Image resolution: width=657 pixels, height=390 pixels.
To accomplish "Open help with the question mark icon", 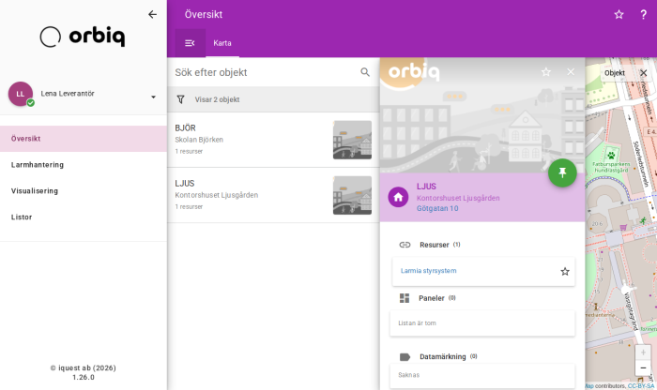I will click(644, 15).
